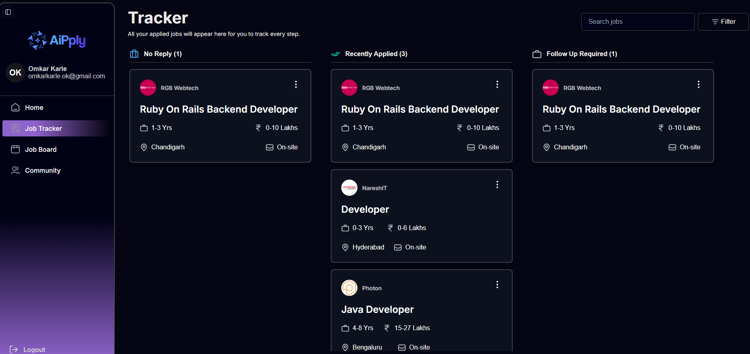Click the AiPply logo
This screenshot has width=750, height=354.
point(57,40)
